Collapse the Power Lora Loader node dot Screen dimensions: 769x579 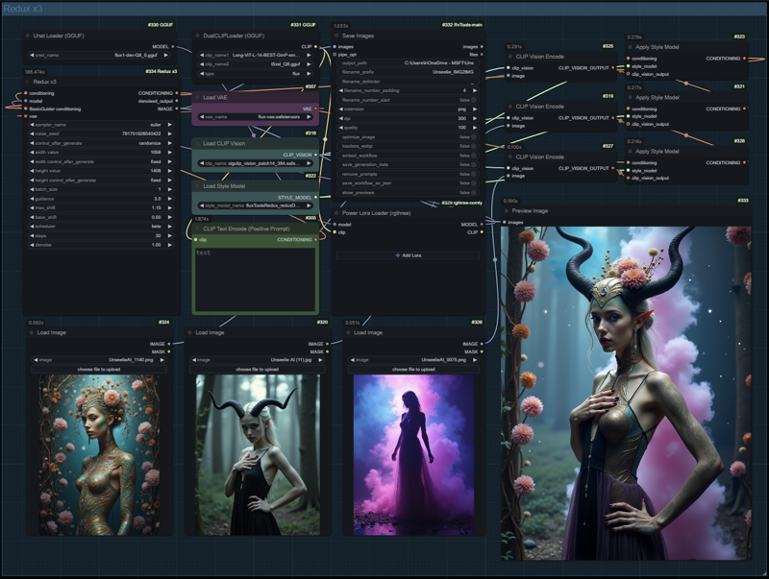(336, 213)
